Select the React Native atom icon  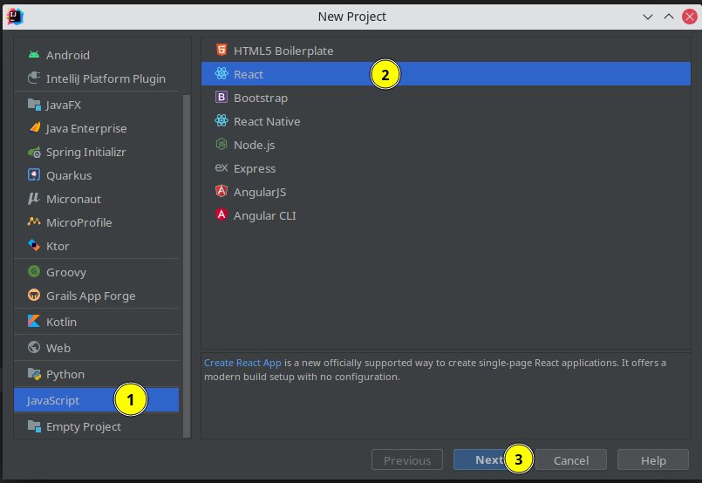click(x=222, y=121)
